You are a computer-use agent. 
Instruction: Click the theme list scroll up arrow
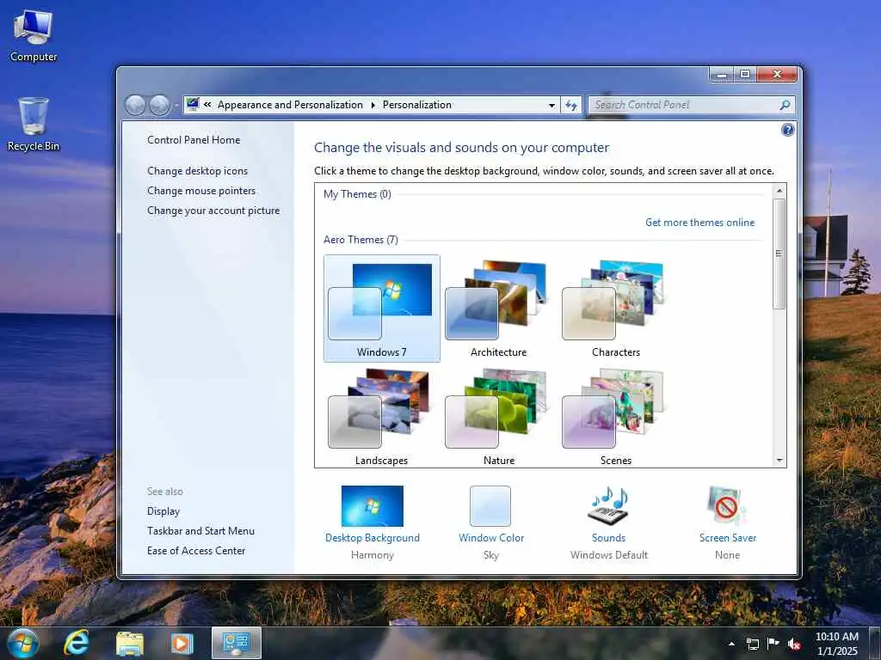click(x=779, y=191)
